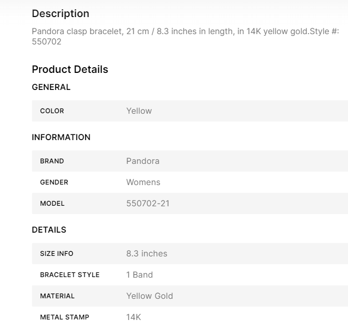The height and width of the screenshot is (335, 348).
Task: Click the Yellow Gold material value
Action: pos(149,296)
